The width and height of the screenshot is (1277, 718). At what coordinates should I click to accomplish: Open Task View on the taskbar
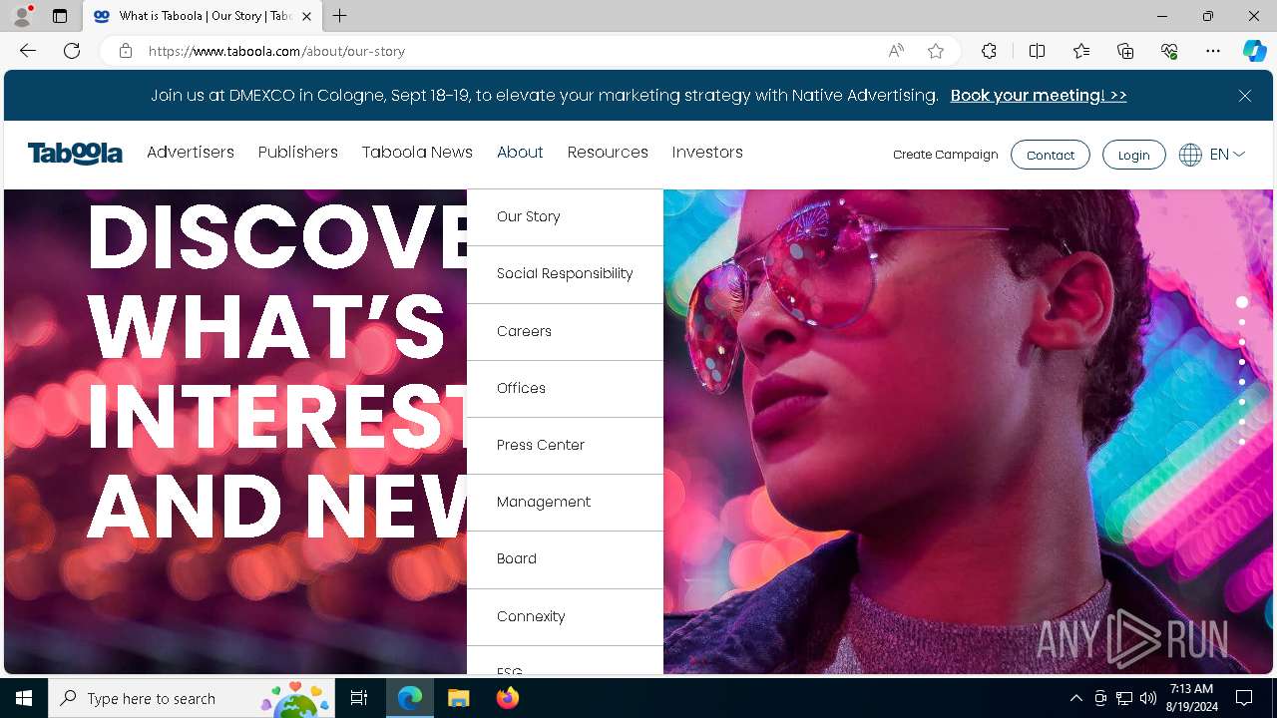(359, 698)
